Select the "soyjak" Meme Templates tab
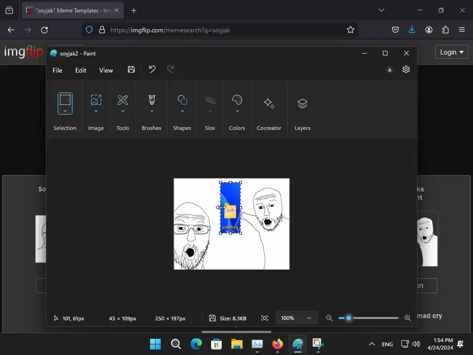 (x=73, y=11)
